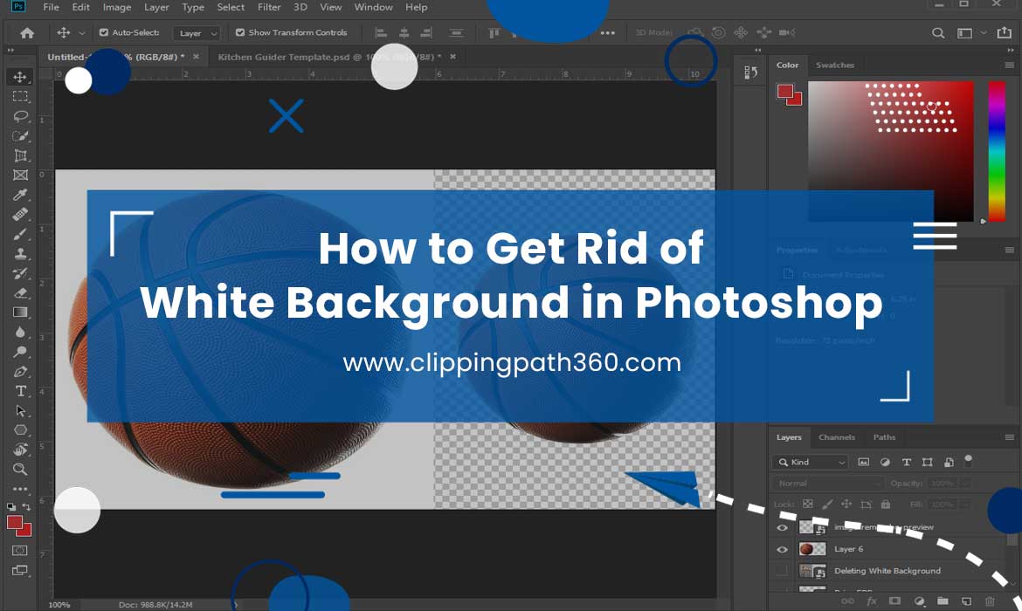
Task: Select the Lasso tool
Action: [x=20, y=116]
